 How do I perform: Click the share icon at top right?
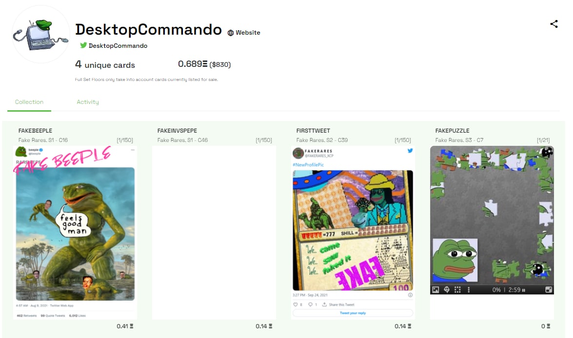[x=553, y=24]
